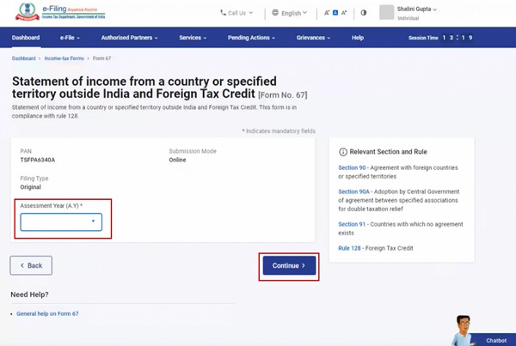The width and height of the screenshot is (516, 346).
Task: Click the Session Time counter
Action: click(x=440, y=38)
